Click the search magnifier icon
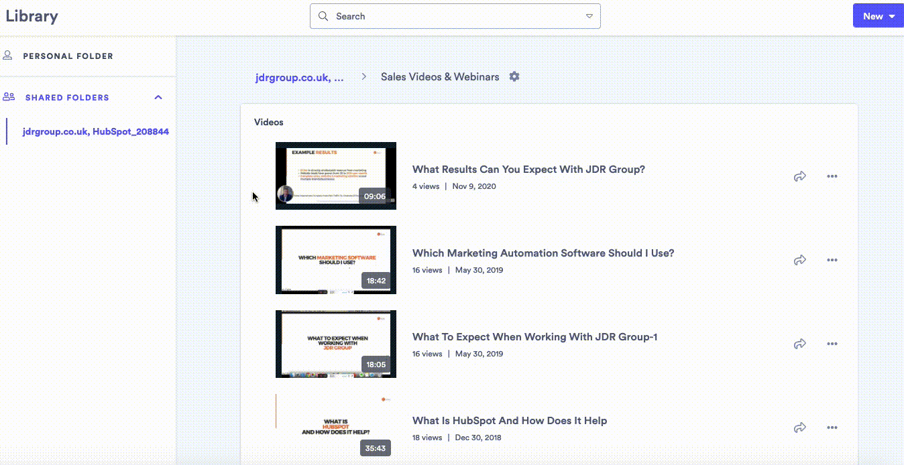The height and width of the screenshot is (465, 904). pos(323,16)
